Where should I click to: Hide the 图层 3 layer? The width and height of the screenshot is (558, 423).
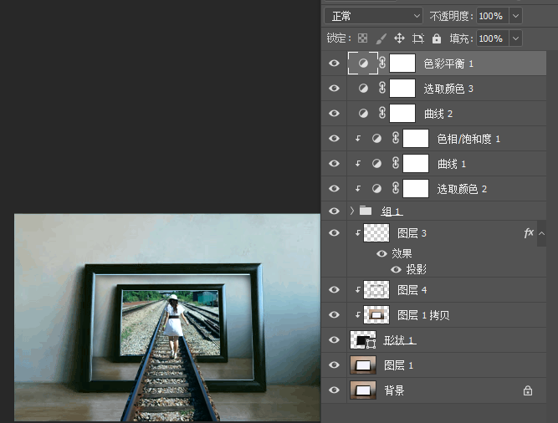pos(334,233)
